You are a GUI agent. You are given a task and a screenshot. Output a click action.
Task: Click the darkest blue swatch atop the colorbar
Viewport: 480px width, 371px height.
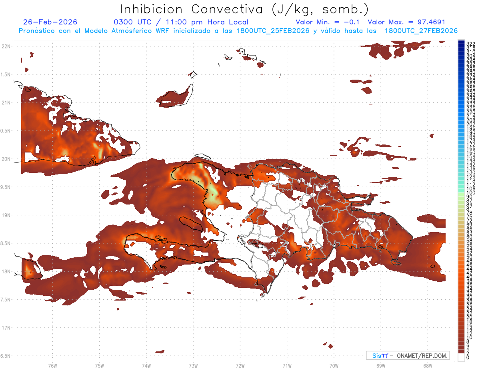[x=461, y=42]
